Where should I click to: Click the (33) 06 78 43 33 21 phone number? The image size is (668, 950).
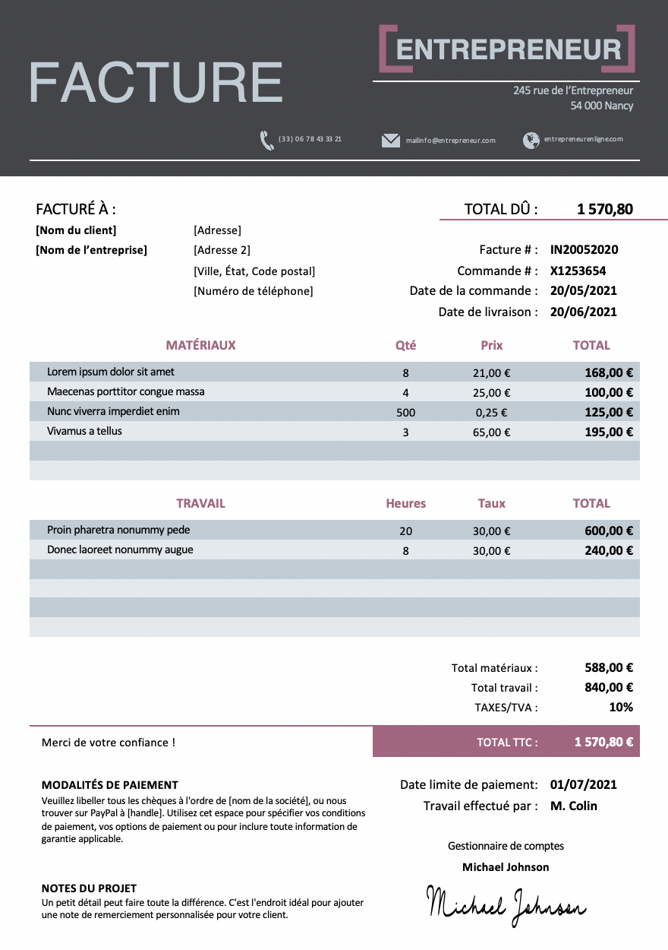pos(310,139)
